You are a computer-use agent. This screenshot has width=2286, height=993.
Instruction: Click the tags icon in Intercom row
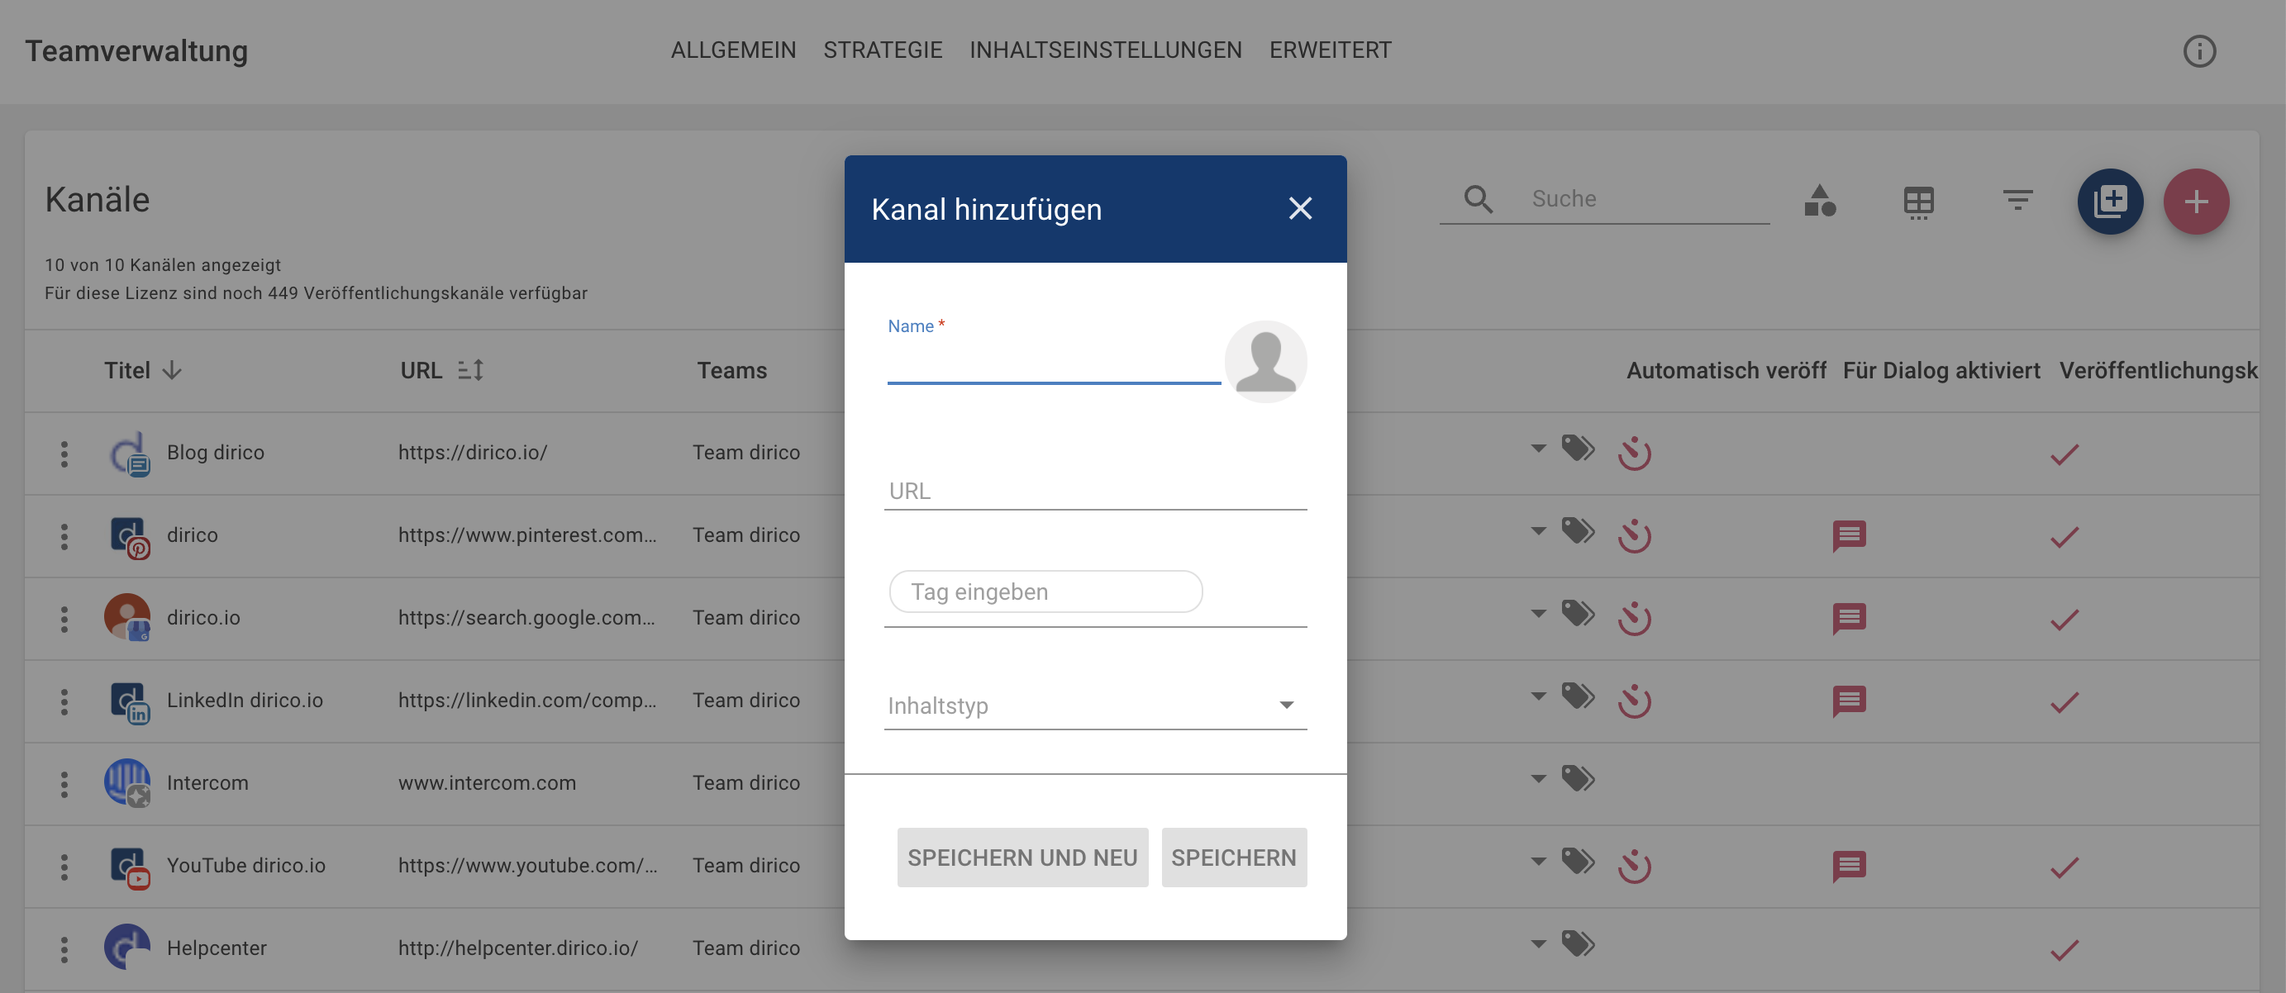(x=1578, y=778)
